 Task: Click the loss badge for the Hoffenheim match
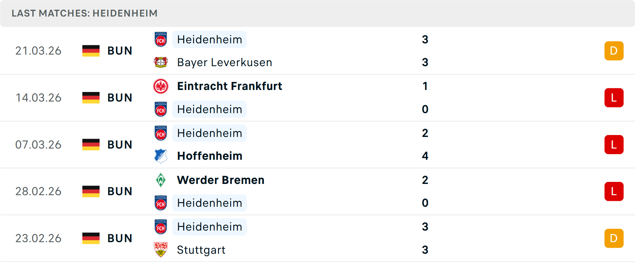click(x=614, y=145)
